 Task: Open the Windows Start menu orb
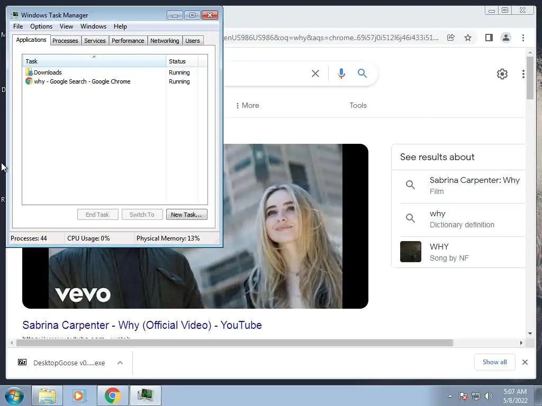[14, 395]
